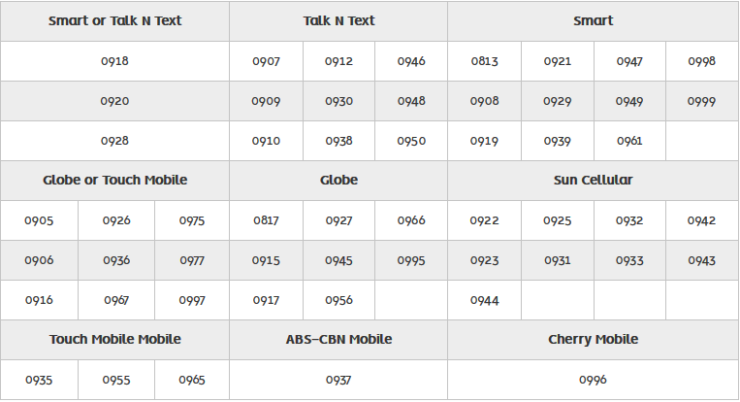The width and height of the screenshot is (740, 402).
Task: Click the Smart or Talk N Text header
Action: click(114, 20)
